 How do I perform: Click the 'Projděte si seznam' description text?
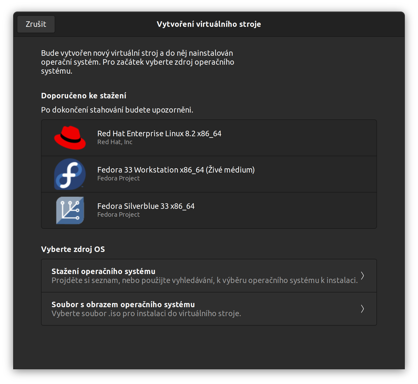205,280
